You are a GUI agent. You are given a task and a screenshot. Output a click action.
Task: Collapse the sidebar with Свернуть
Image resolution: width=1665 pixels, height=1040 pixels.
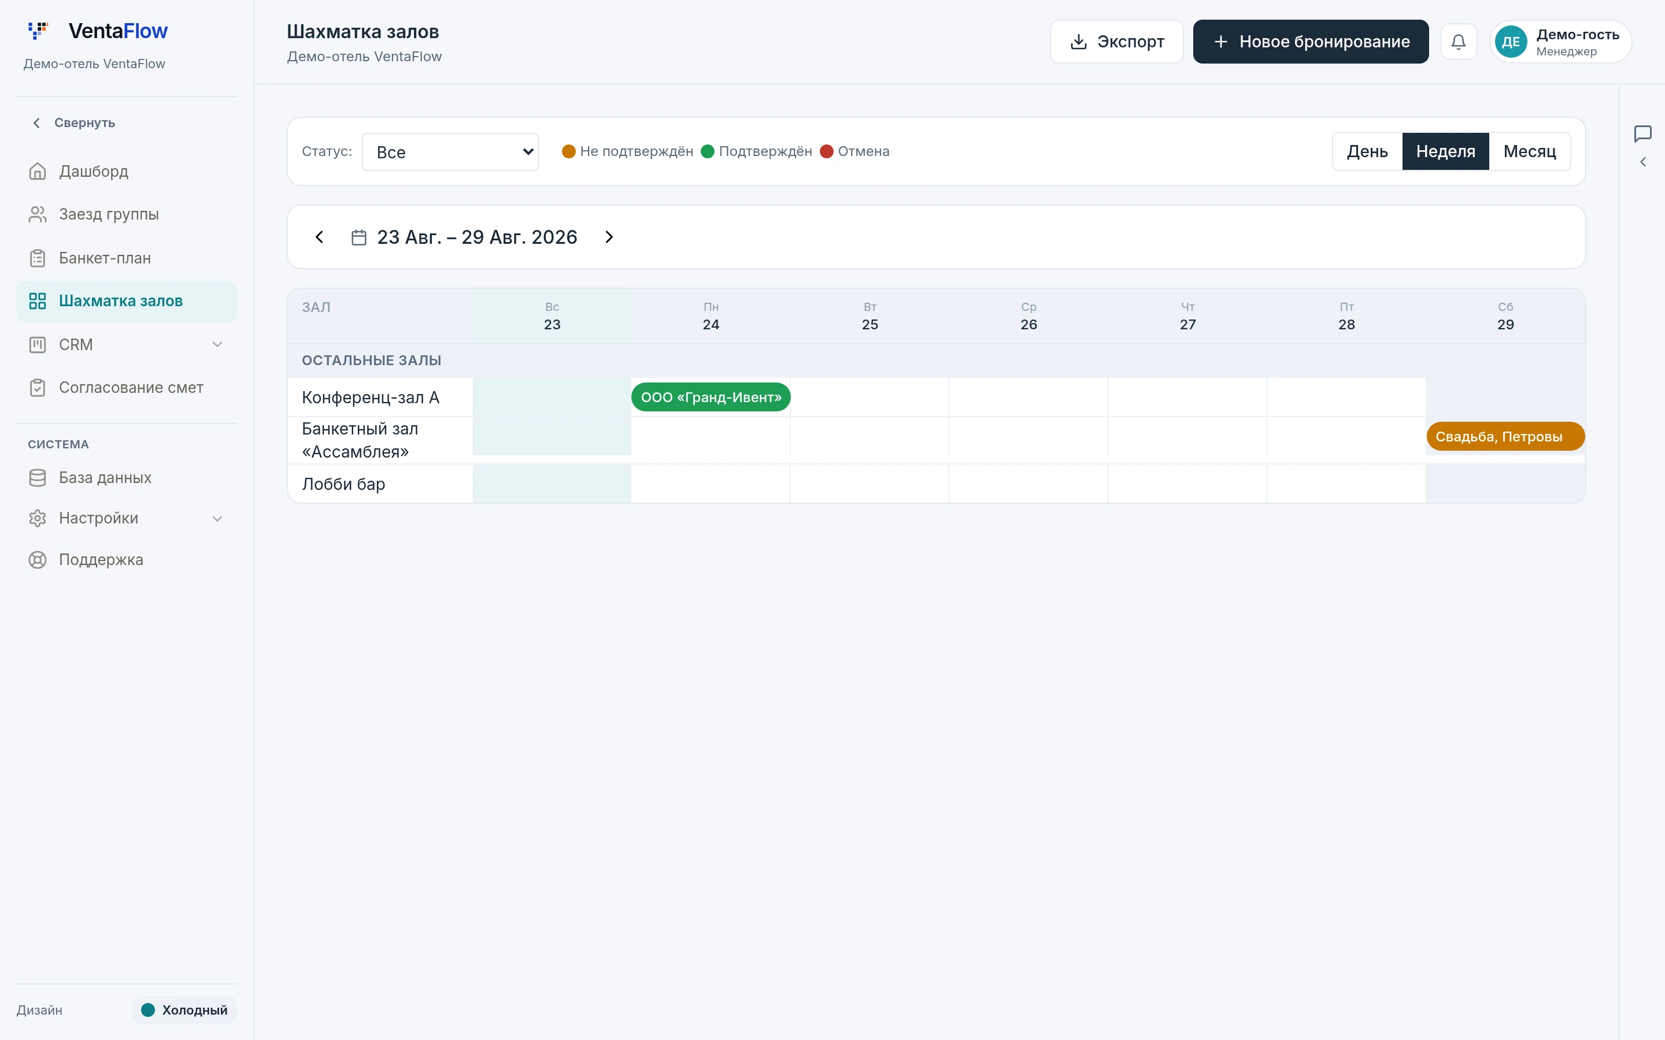(x=73, y=122)
